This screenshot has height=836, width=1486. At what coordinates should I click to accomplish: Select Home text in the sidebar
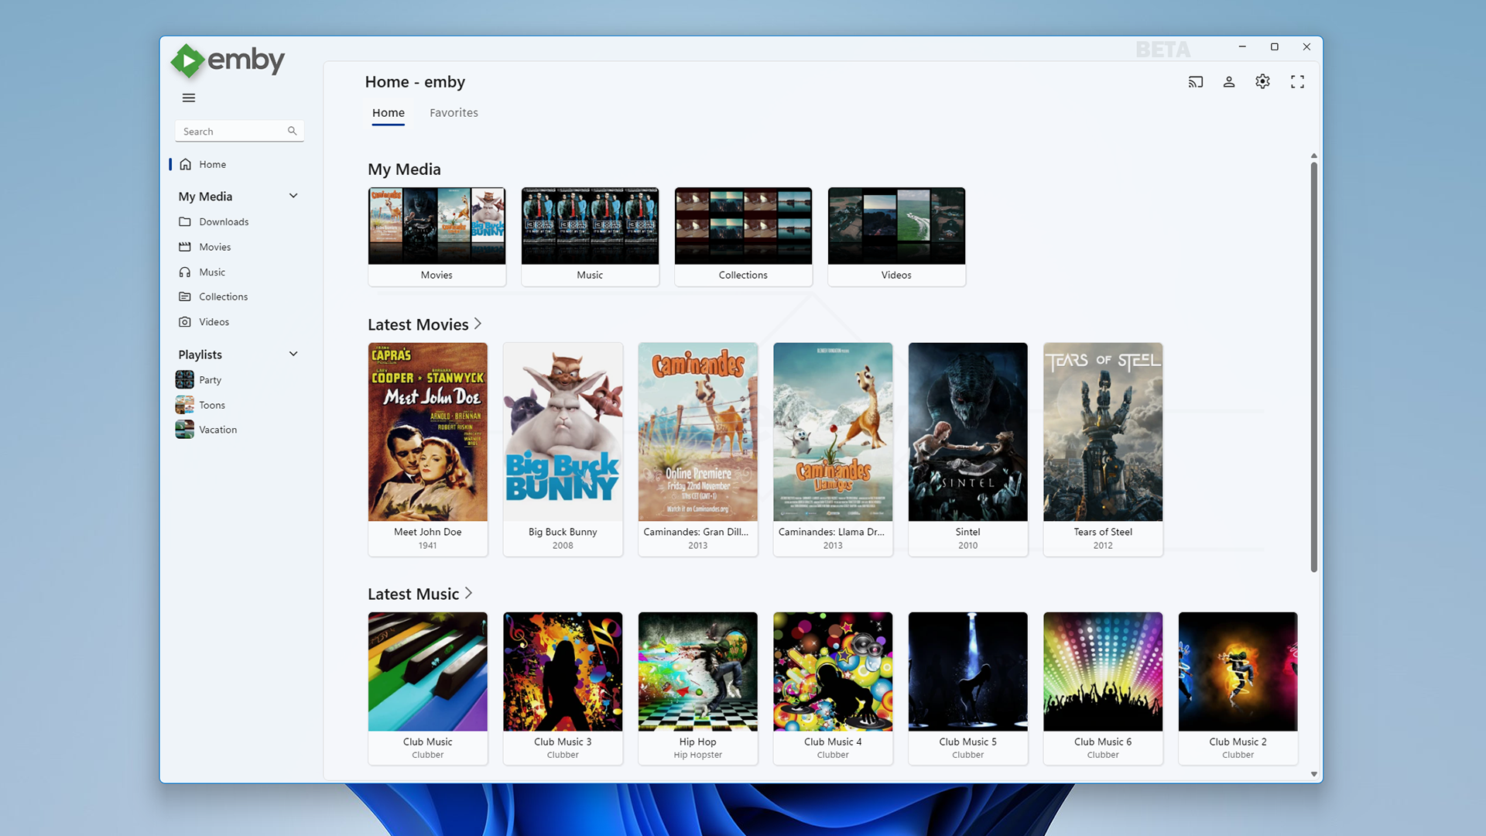click(x=213, y=164)
